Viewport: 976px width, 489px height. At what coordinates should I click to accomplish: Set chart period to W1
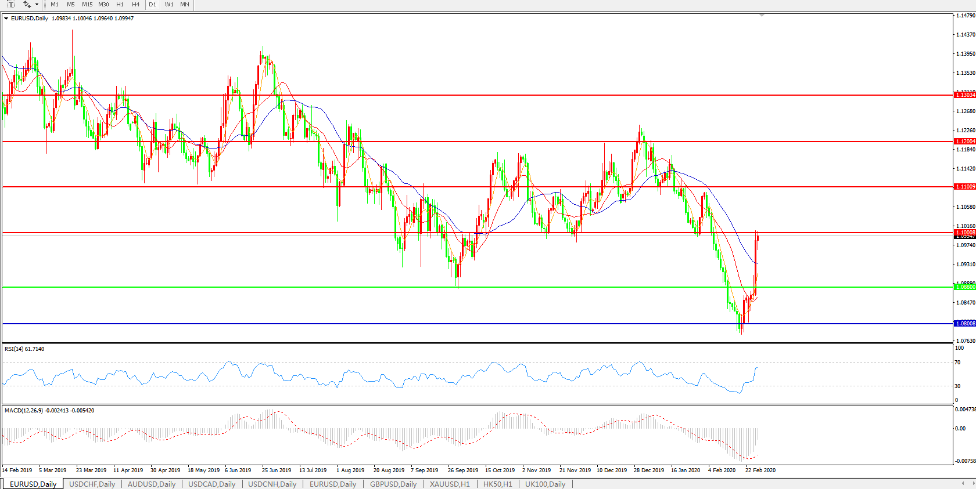click(169, 5)
